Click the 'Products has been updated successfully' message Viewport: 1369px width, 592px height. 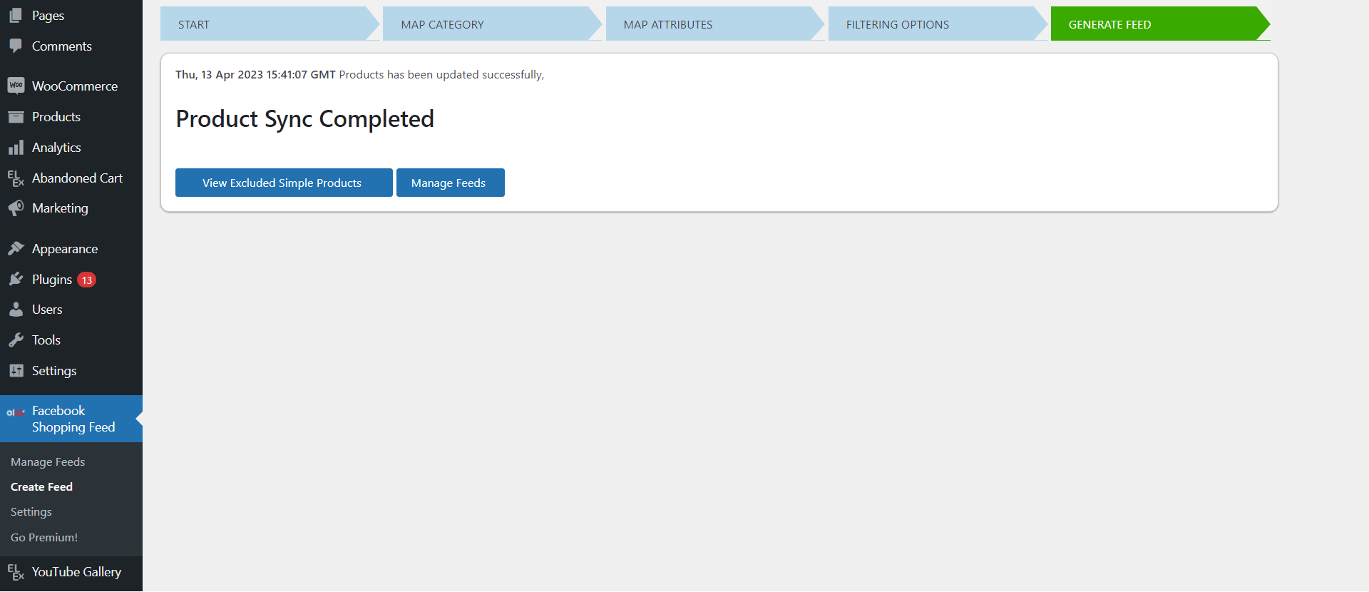point(441,74)
